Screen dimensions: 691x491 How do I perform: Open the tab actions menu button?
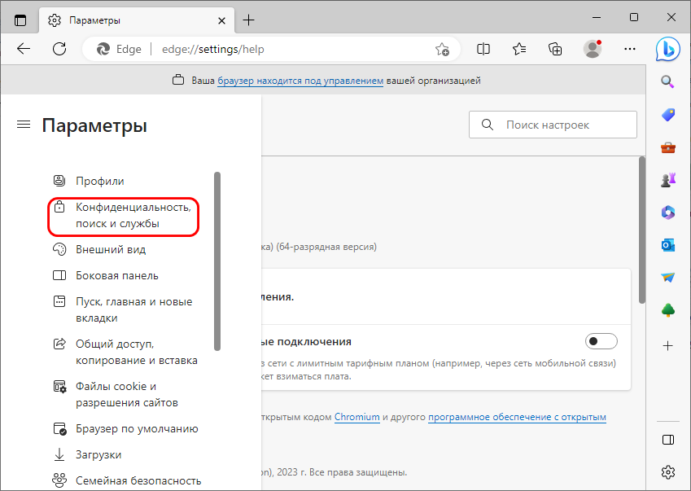[20, 20]
